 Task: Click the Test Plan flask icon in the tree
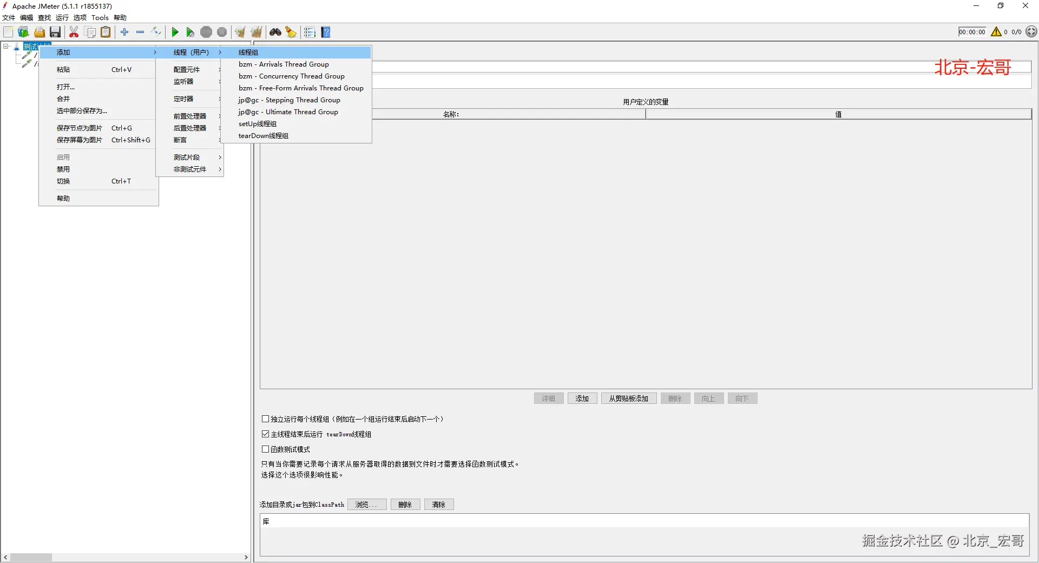(x=17, y=47)
